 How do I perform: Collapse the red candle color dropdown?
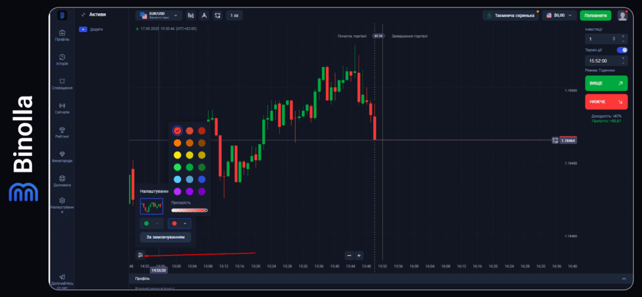point(179,223)
